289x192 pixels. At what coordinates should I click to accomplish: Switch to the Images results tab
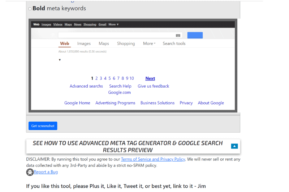coord(84,43)
